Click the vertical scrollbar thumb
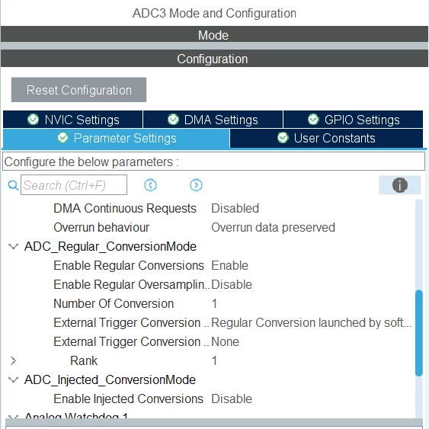The width and height of the screenshot is (429, 429). click(x=419, y=333)
